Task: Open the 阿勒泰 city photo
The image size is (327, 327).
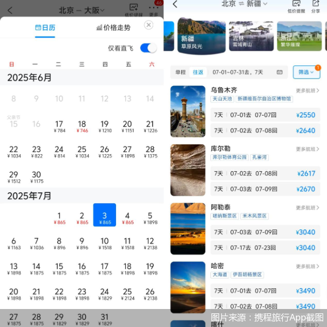Action: tap(187, 228)
